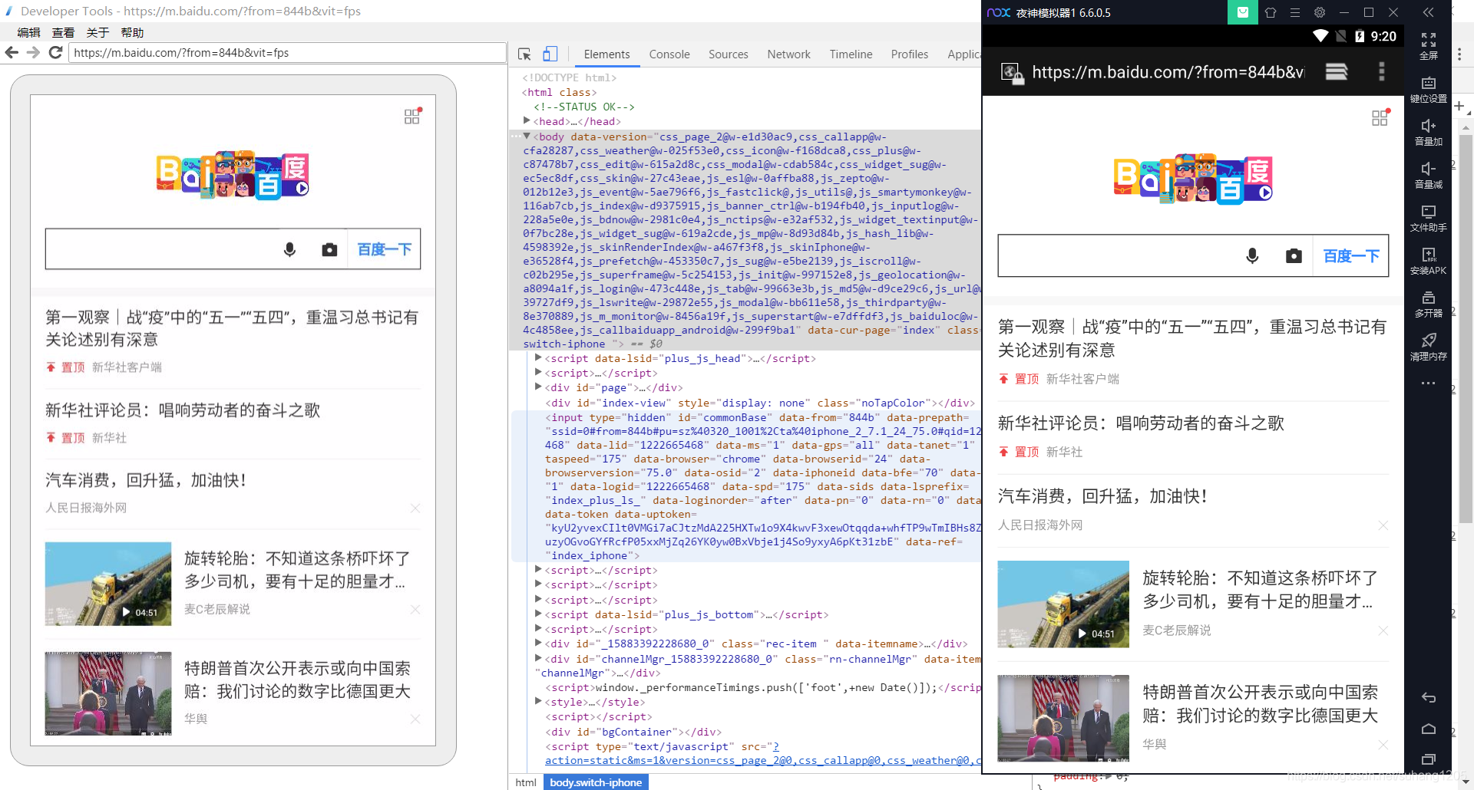Image resolution: width=1474 pixels, height=790 pixels.
Task: Click the microphone icon in preview
Action: pyautogui.click(x=289, y=249)
